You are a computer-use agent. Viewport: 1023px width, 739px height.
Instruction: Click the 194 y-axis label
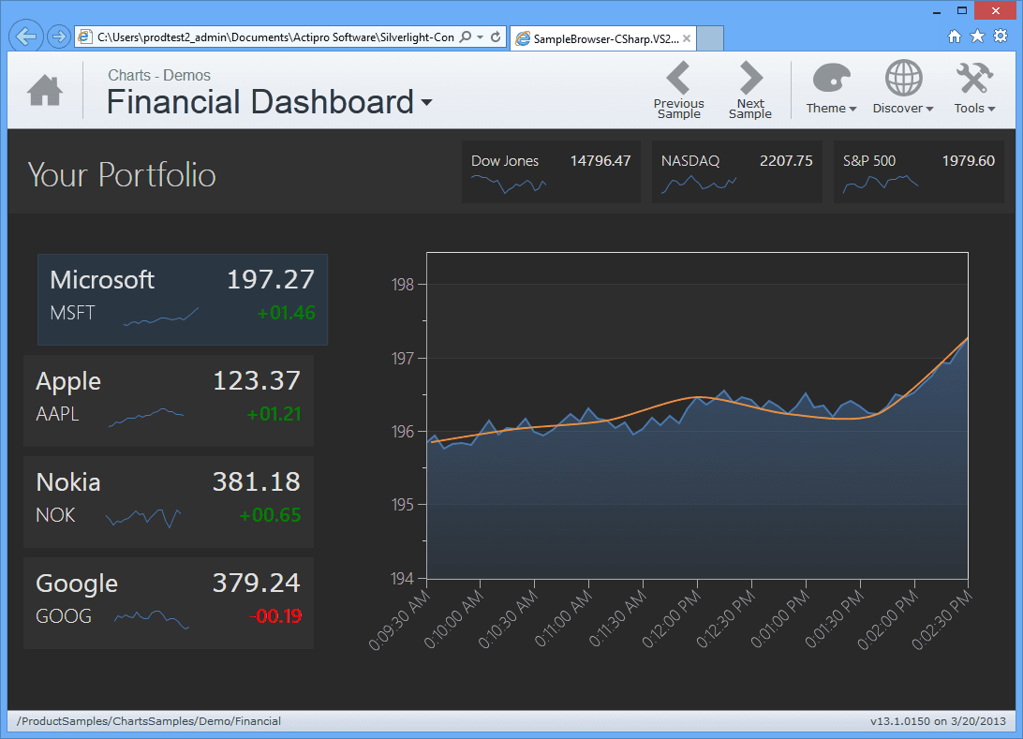(403, 579)
